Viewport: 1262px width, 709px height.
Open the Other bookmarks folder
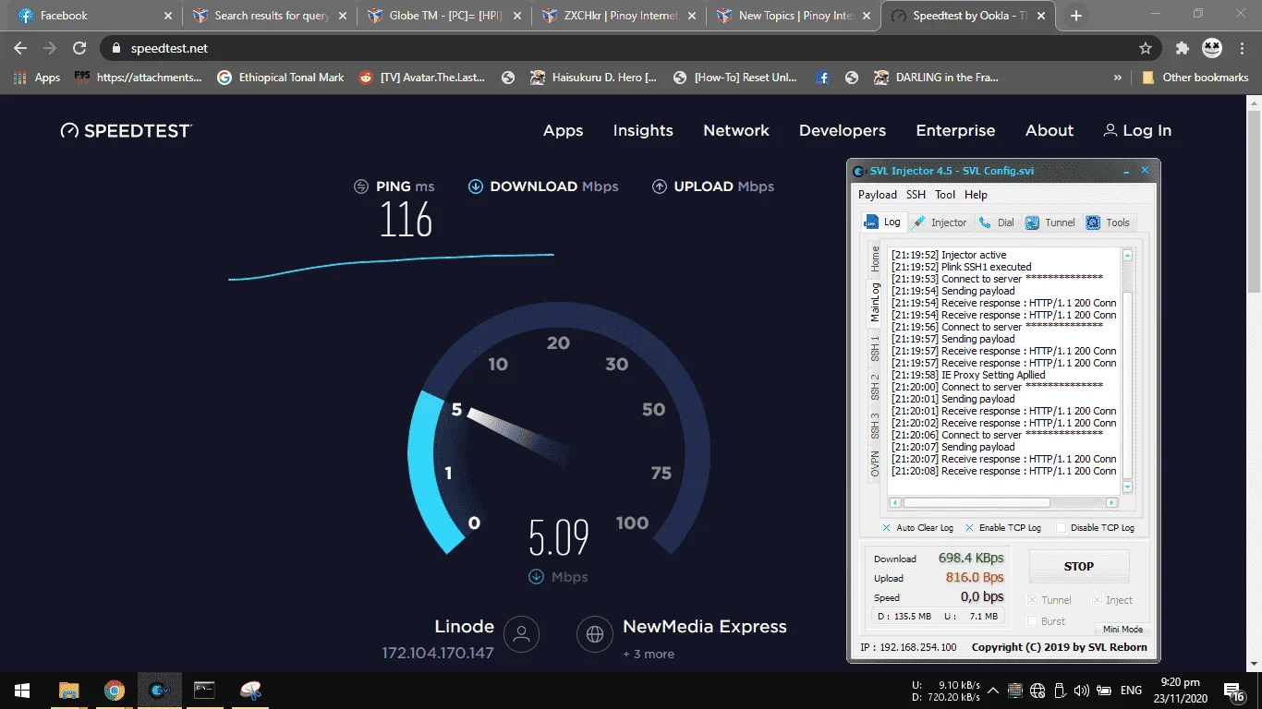(x=1195, y=78)
